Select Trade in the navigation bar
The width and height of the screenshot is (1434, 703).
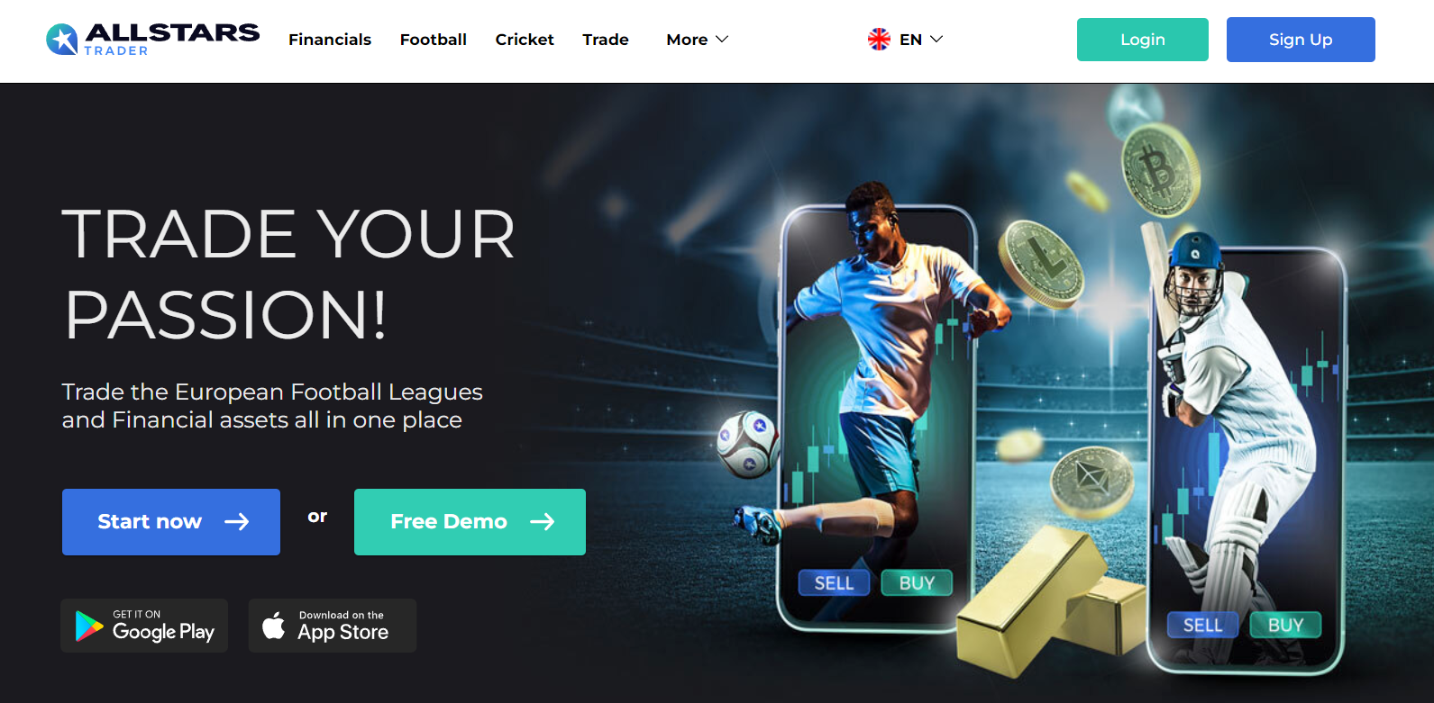click(x=606, y=40)
